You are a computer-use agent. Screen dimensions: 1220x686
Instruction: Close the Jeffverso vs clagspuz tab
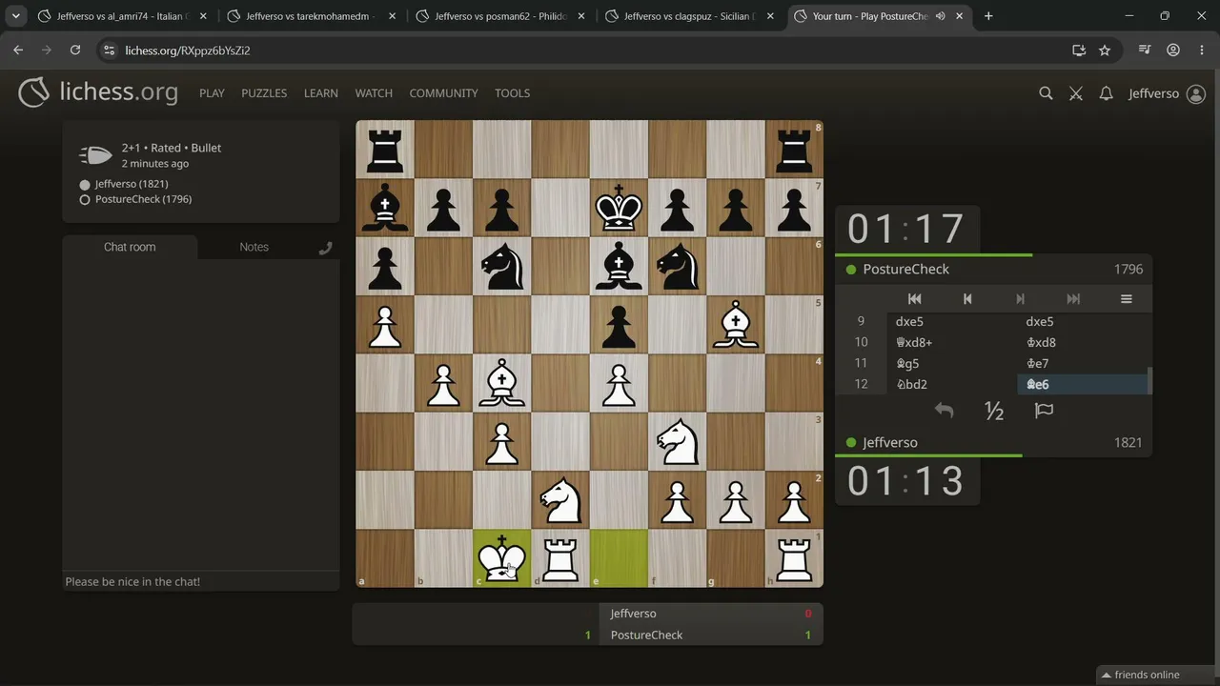769,16
